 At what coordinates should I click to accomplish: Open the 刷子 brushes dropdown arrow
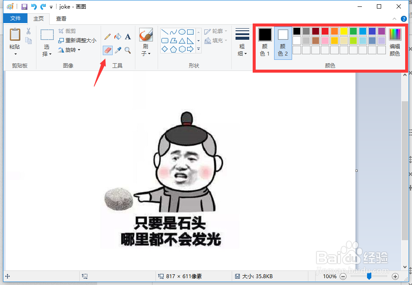(x=149, y=53)
